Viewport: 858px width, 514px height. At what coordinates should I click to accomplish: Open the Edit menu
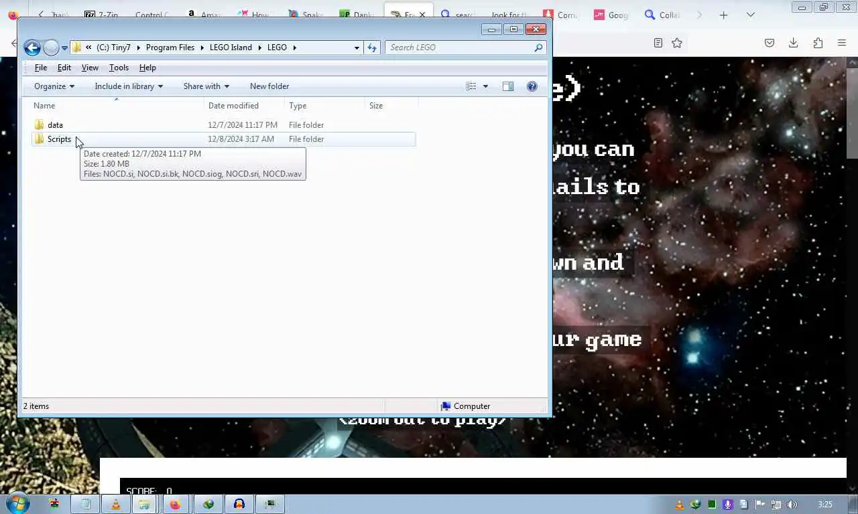pyautogui.click(x=64, y=68)
